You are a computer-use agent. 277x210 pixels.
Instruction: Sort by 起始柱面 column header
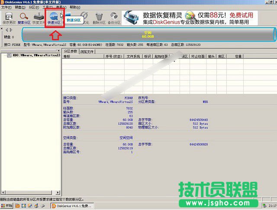(161, 56)
